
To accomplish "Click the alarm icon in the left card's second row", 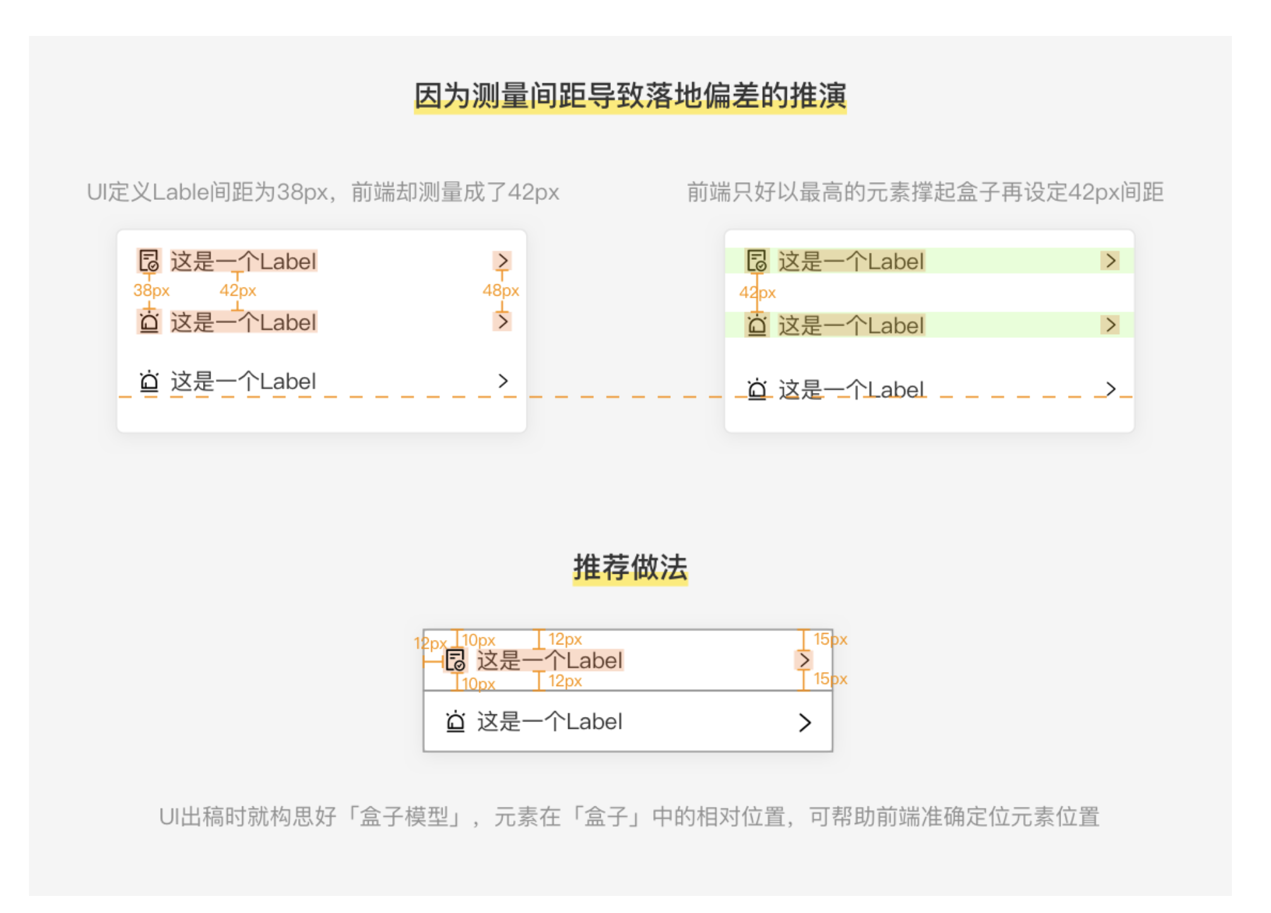I will click(x=149, y=322).
